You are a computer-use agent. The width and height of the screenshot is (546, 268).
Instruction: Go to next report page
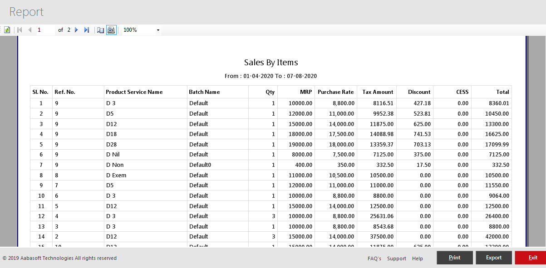click(x=76, y=30)
